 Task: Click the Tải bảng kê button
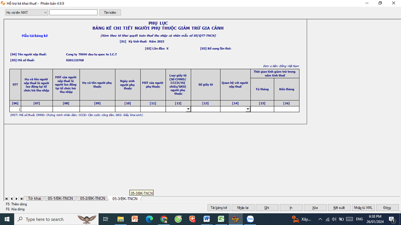(x=219, y=208)
